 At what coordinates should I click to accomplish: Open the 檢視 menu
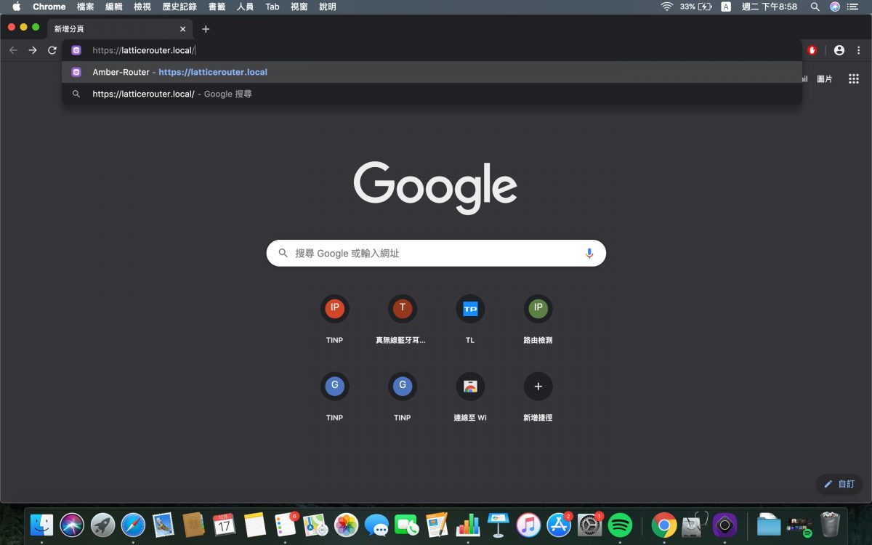point(142,7)
